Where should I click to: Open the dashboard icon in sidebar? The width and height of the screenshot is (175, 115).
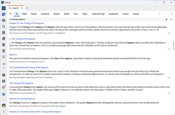(x=4, y=14)
